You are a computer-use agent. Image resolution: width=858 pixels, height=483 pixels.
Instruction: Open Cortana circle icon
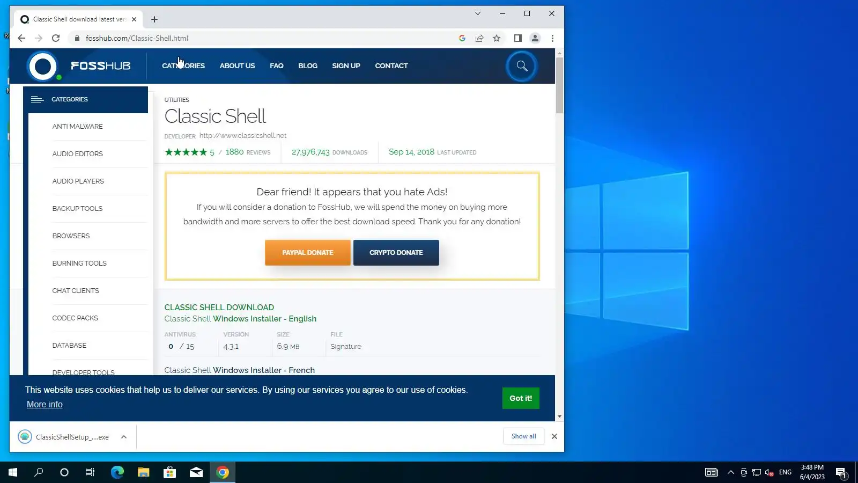click(64, 472)
